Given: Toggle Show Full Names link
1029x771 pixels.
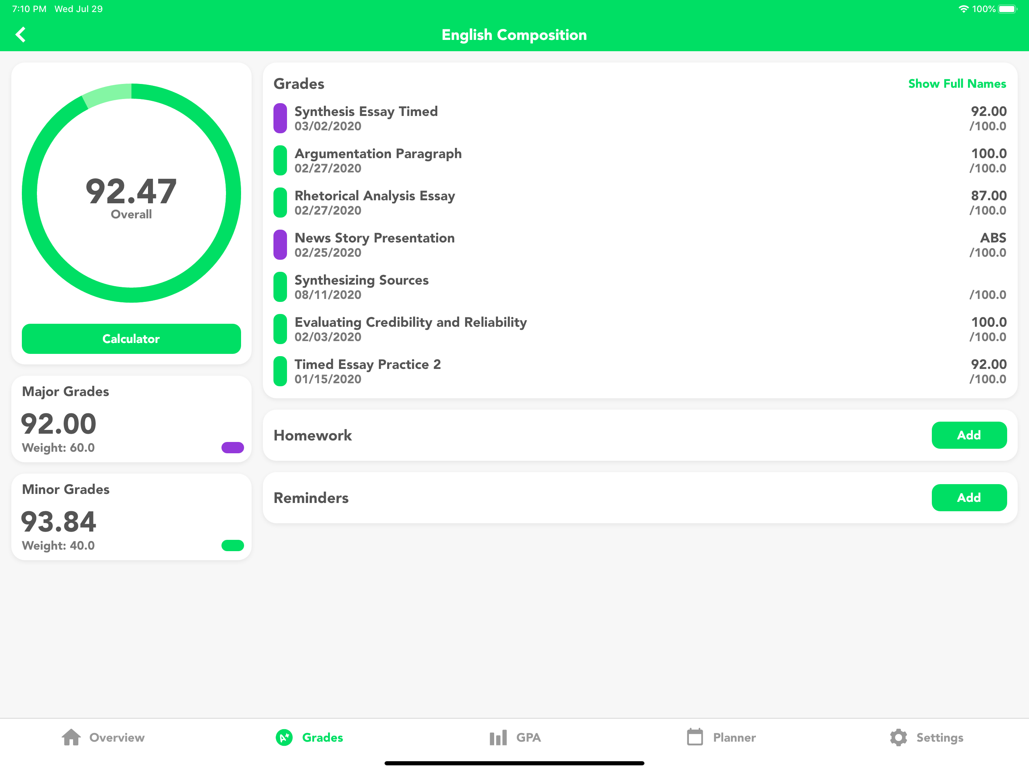Looking at the screenshot, I should point(956,84).
